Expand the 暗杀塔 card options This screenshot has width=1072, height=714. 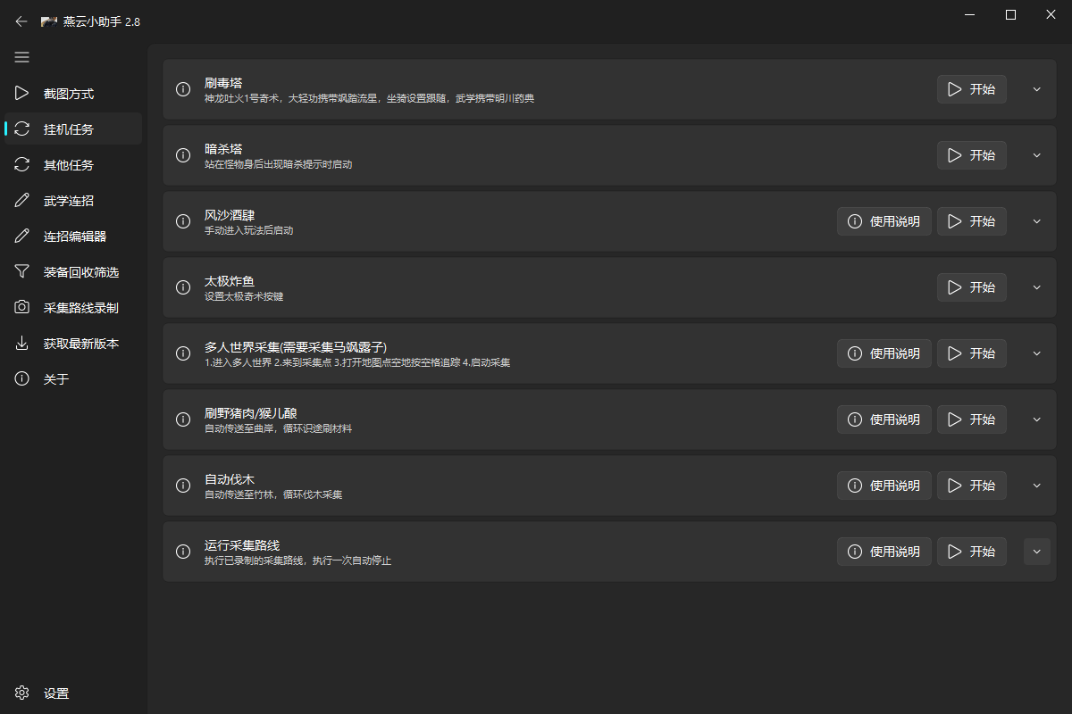click(x=1037, y=155)
